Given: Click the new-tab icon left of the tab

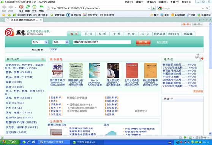Looking at the screenshot, I should (2, 20).
